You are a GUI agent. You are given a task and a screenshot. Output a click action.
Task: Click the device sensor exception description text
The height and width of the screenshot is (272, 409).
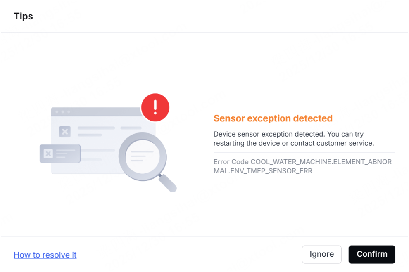(x=294, y=139)
